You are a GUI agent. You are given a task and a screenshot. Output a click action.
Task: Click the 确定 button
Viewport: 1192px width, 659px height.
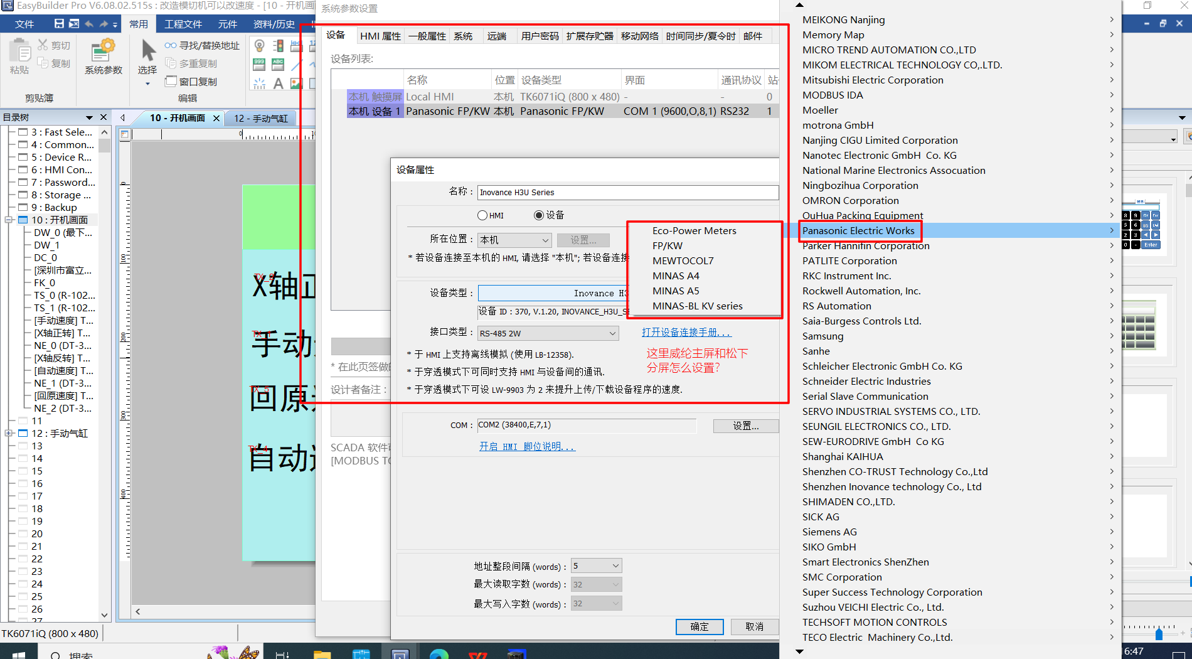pos(699,626)
